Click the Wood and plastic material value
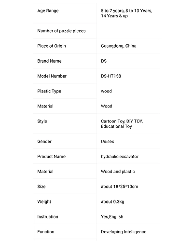Viewport: 193px width, 241px height. coord(118,172)
